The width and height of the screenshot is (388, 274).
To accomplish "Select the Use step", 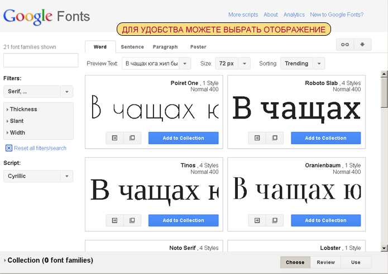I will tap(356, 262).
